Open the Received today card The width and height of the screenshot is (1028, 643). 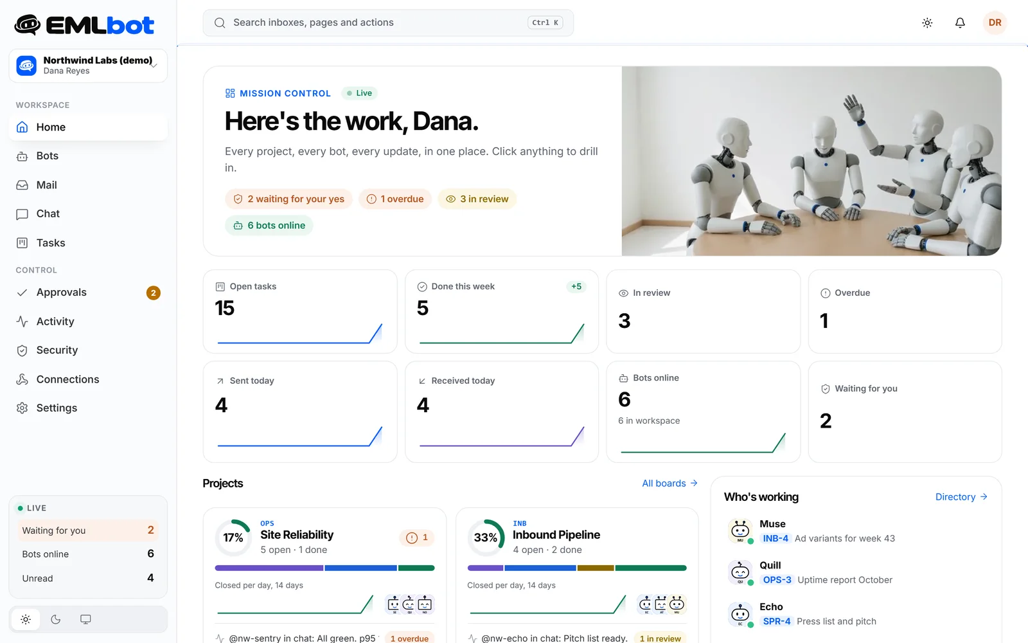502,412
